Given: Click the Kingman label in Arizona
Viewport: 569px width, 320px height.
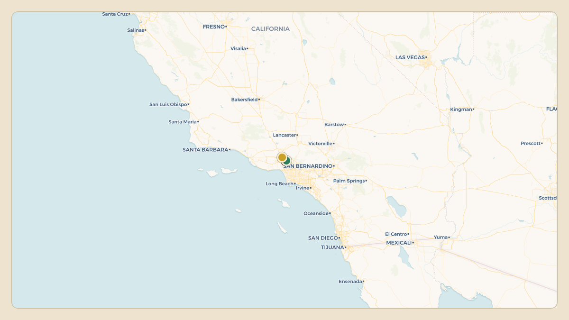Looking at the screenshot, I should click(x=461, y=109).
